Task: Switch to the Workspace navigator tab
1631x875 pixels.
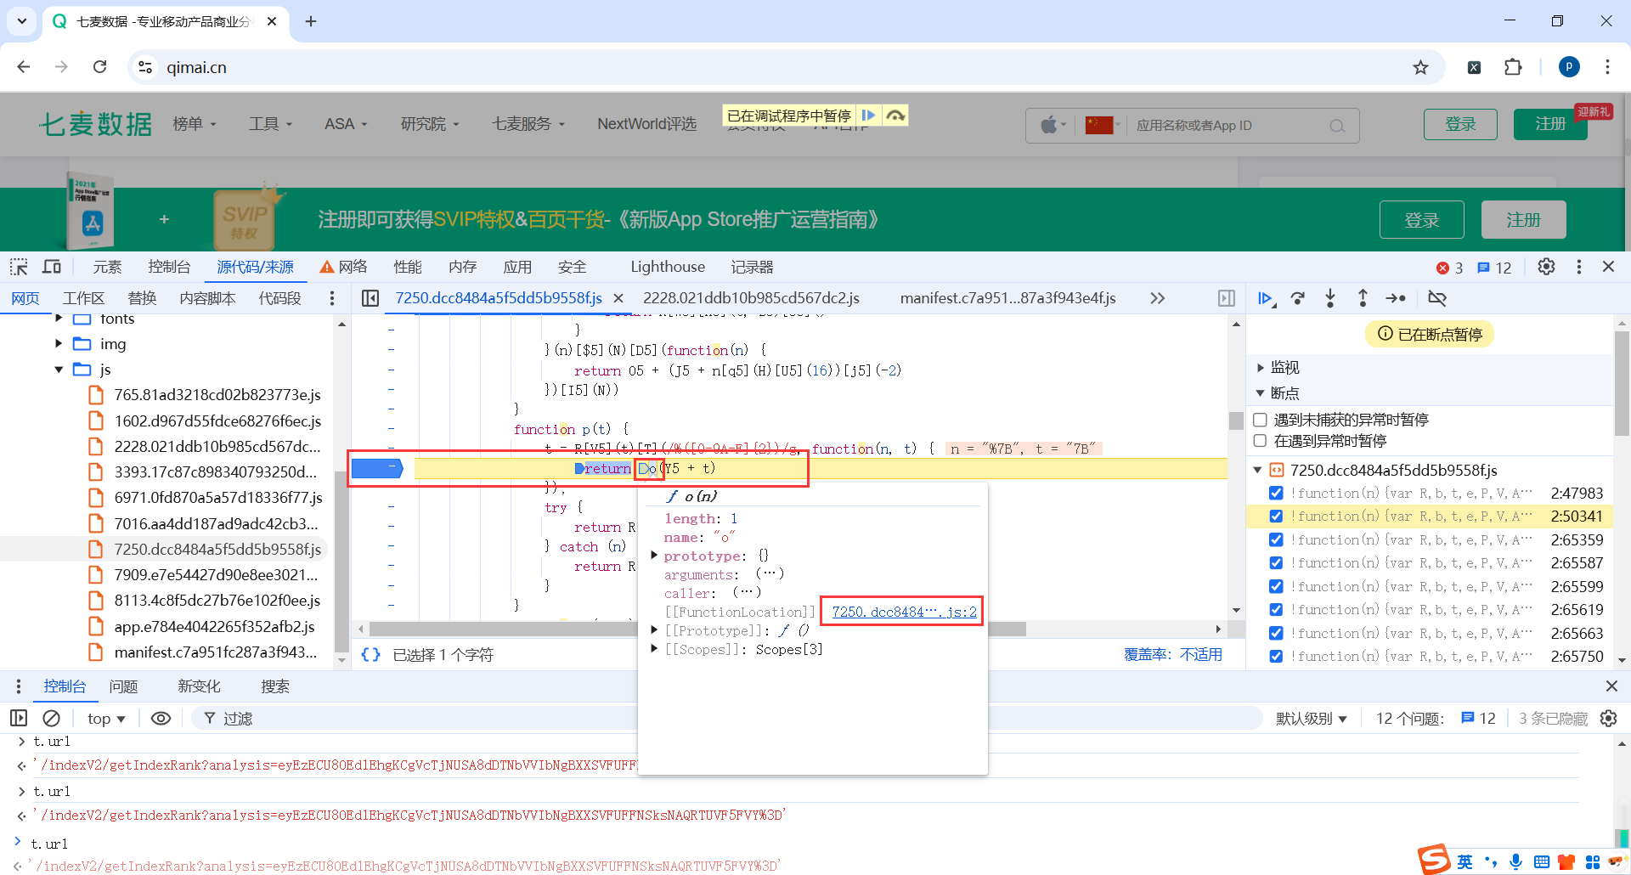Action: click(83, 298)
